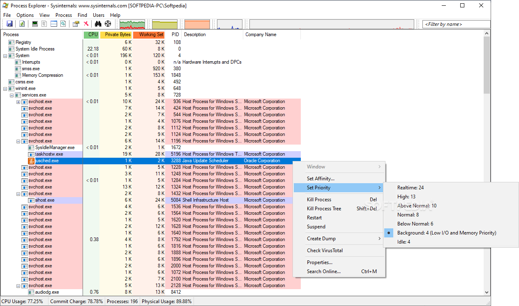Open the Find menu
Screen dimensions: 519x306
point(82,15)
